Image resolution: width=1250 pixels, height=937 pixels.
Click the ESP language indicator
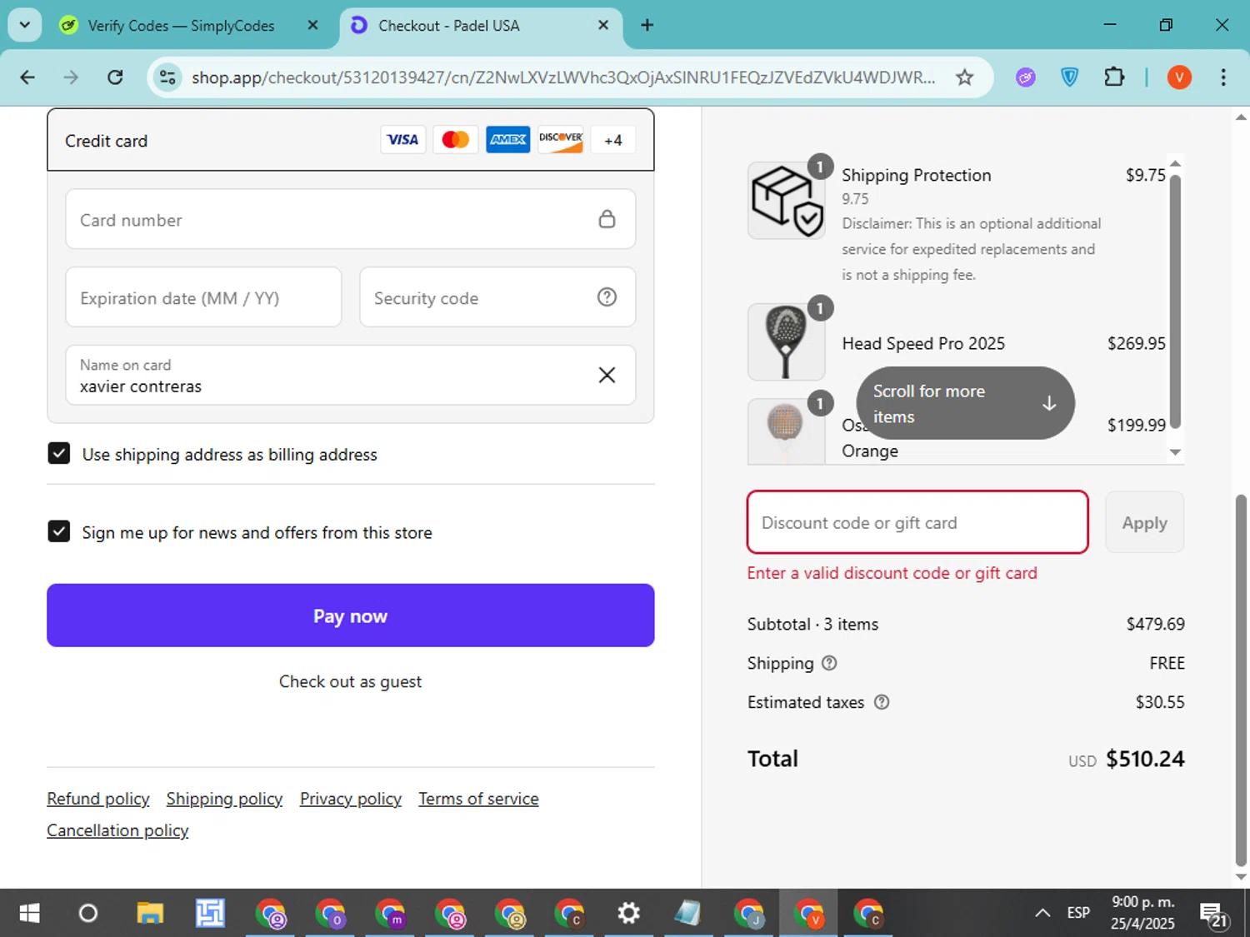click(1078, 913)
